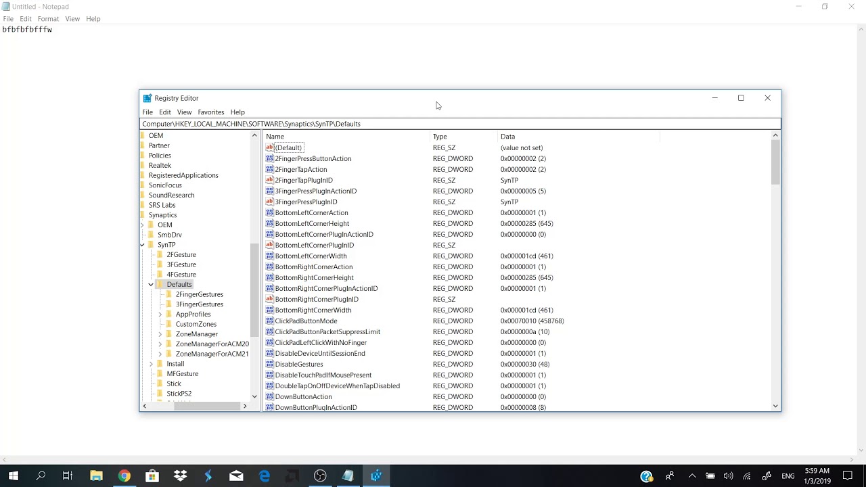
Task: Click the up arrow of the values list scrollbar
Action: point(775,136)
